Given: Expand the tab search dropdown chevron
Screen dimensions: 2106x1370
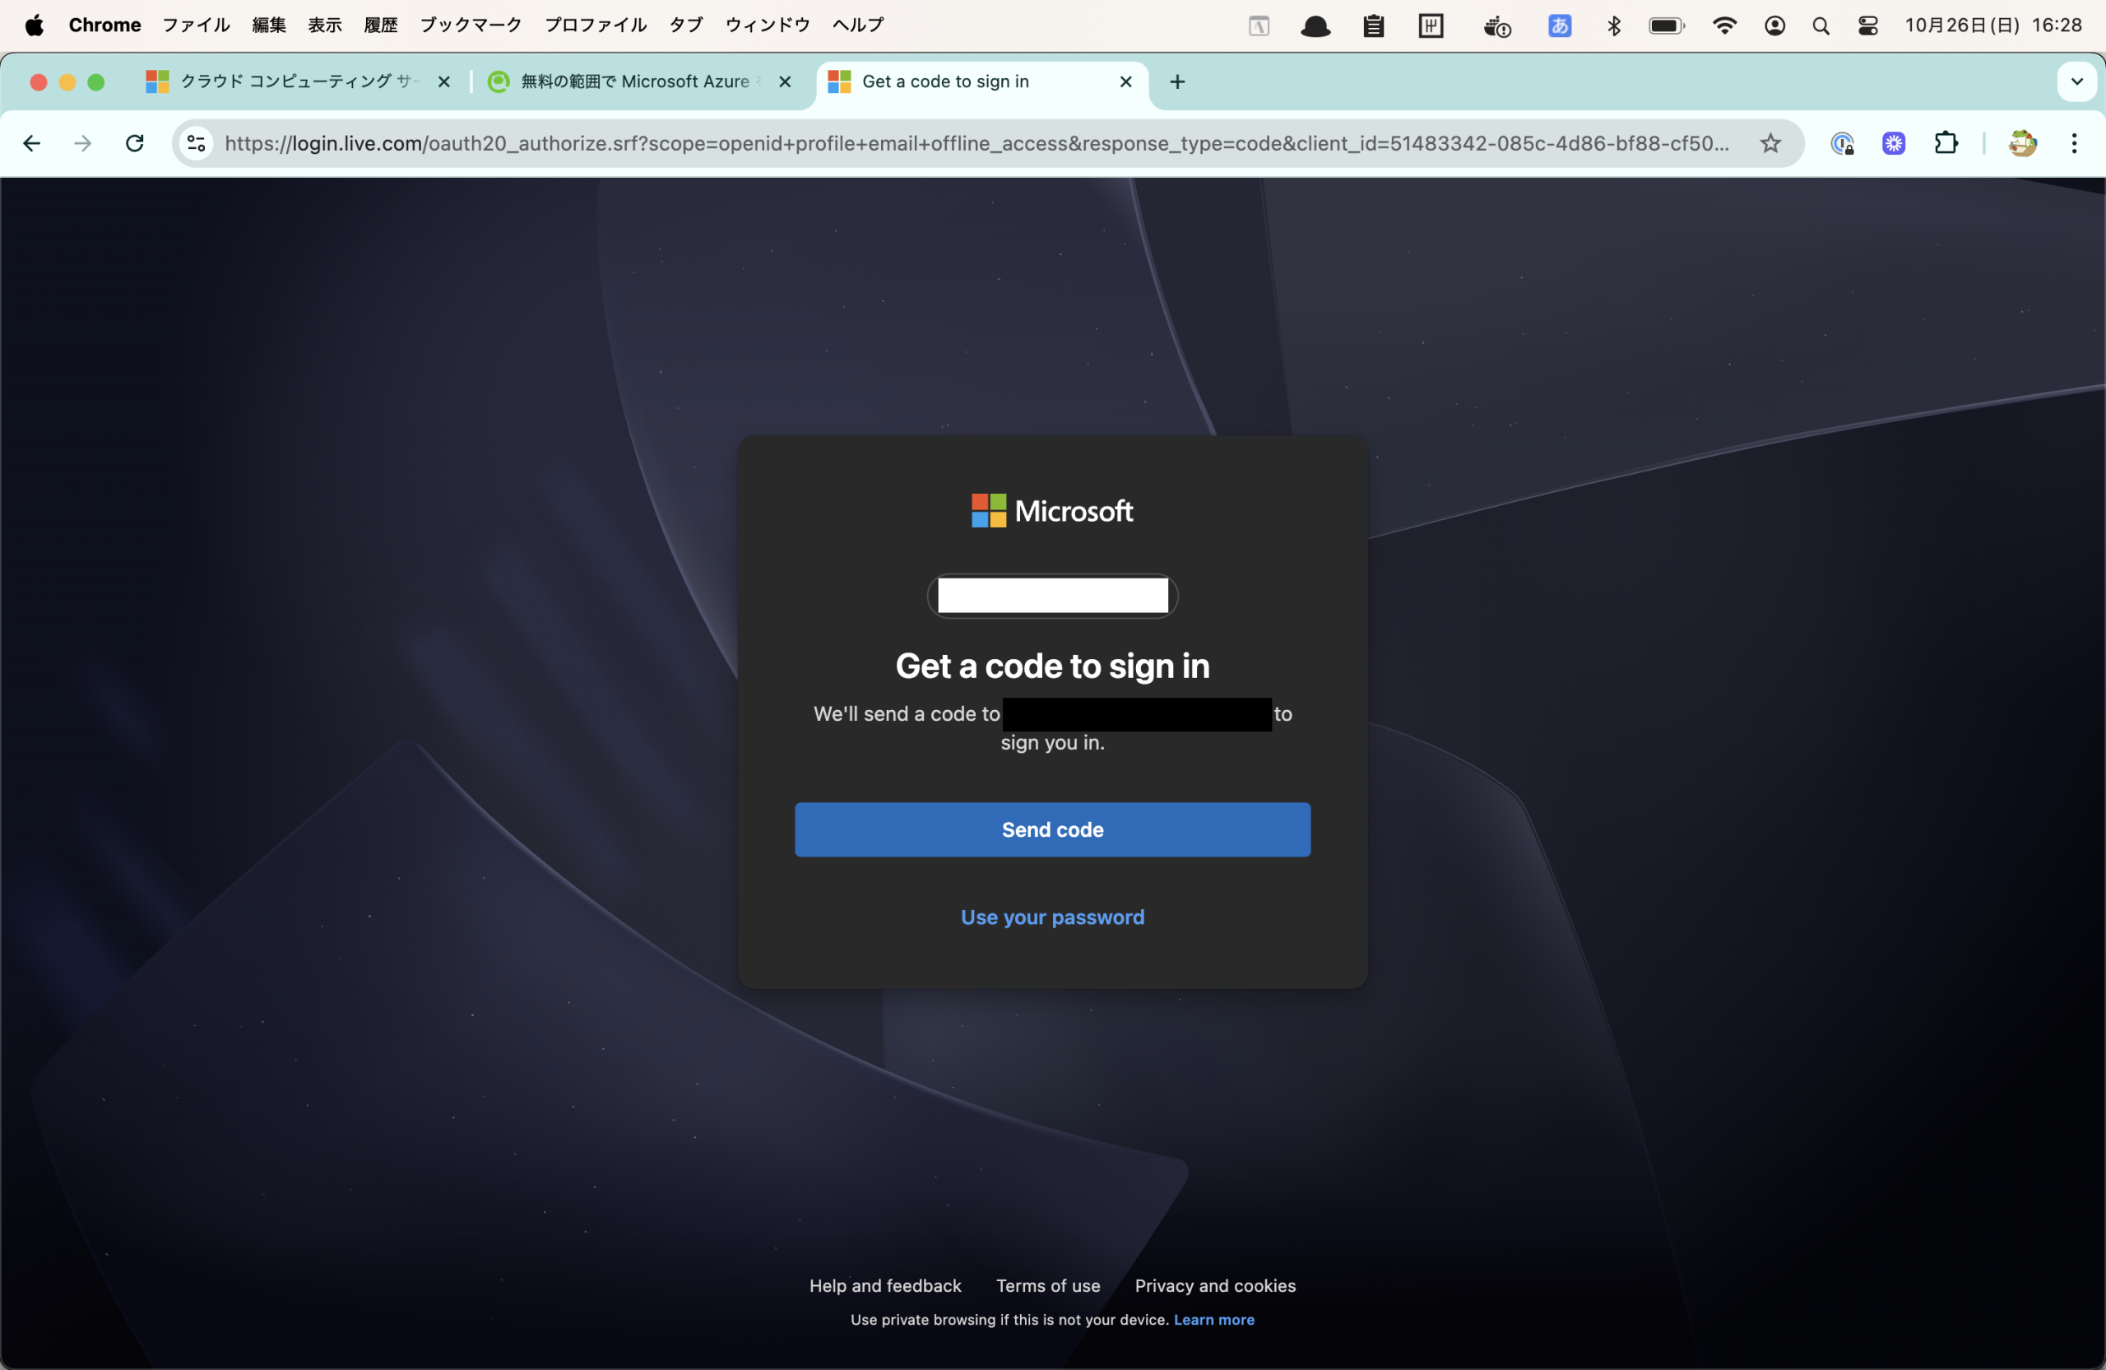Looking at the screenshot, I should click(x=2077, y=81).
